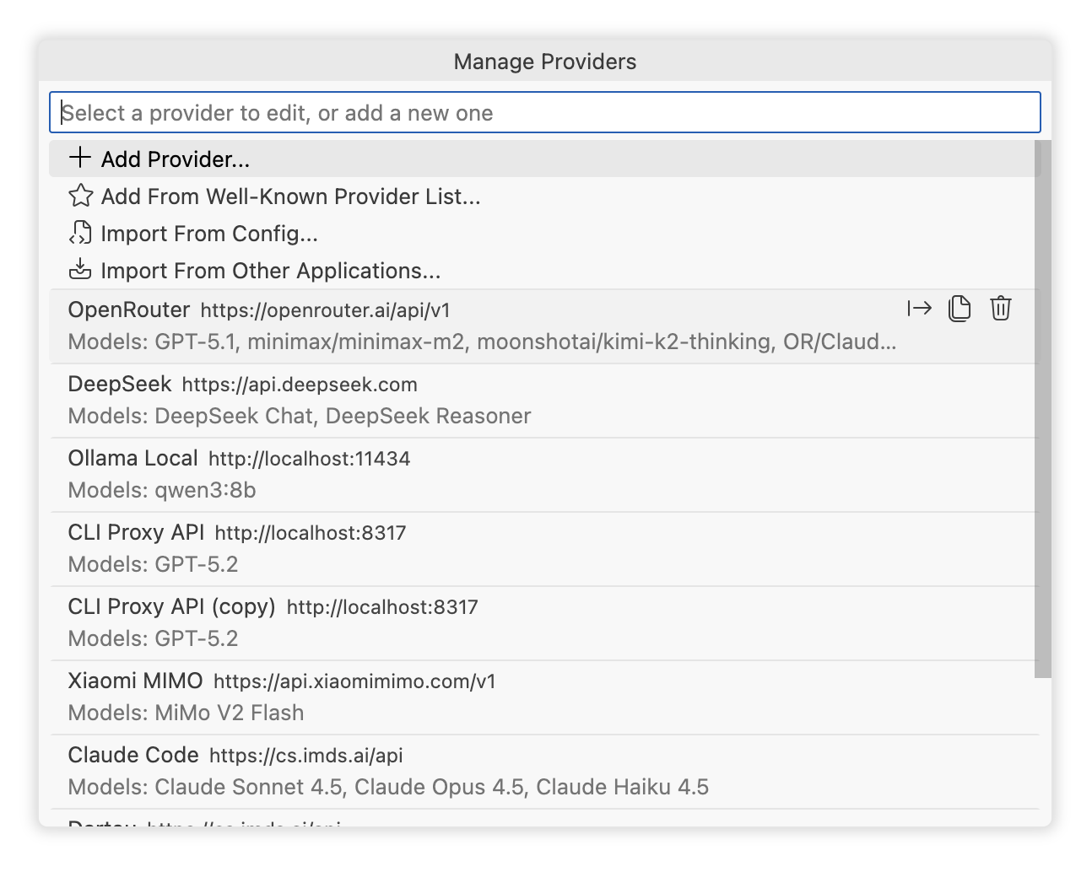1092x872 pixels.
Task: Click 'Models: Claude Sonnet 4.5...' description line
Action: [388, 787]
